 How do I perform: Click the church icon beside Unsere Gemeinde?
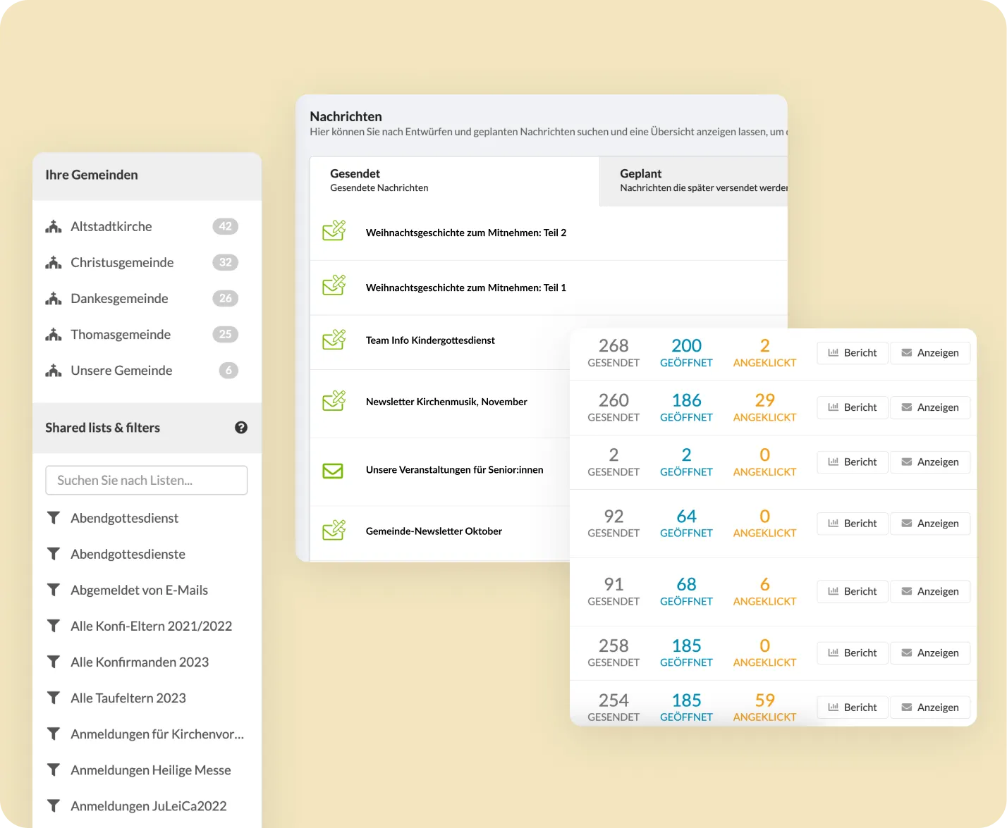pos(54,371)
